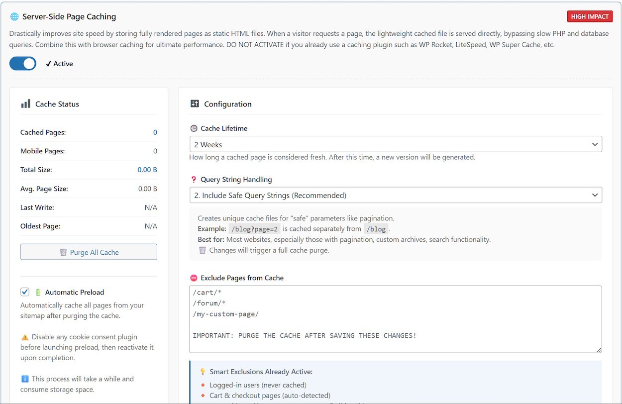The height and width of the screenshot is (404, 622).
Task: Click inside Exclude Pages from Cache textarea
Action: [x=396, y=318]
